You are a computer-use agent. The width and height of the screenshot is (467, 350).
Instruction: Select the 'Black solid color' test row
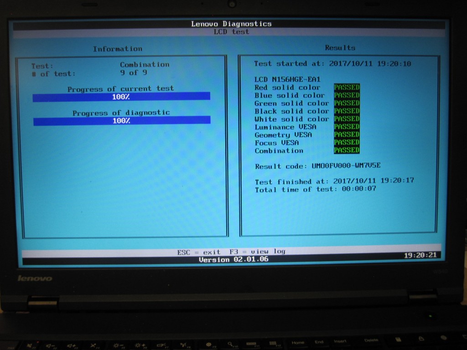307,111
